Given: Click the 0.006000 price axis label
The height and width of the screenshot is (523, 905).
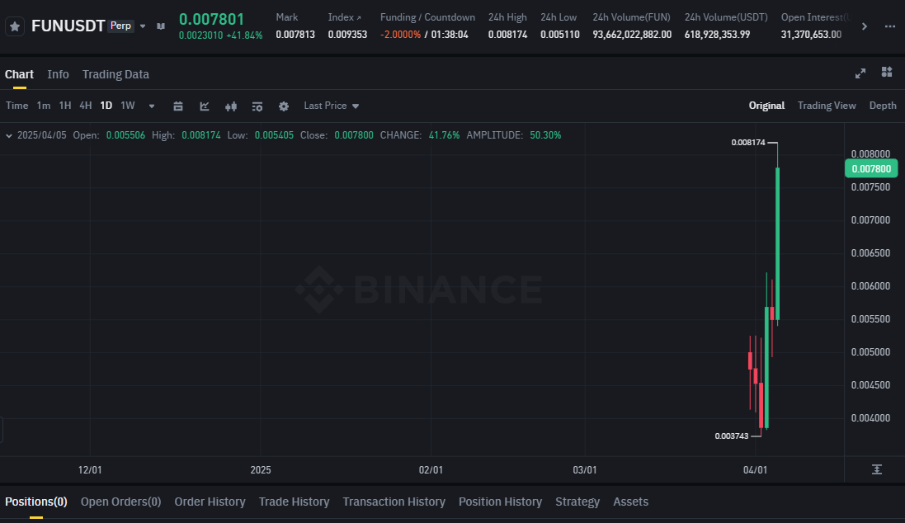Looking at the screenshot, I should point(870,286).
